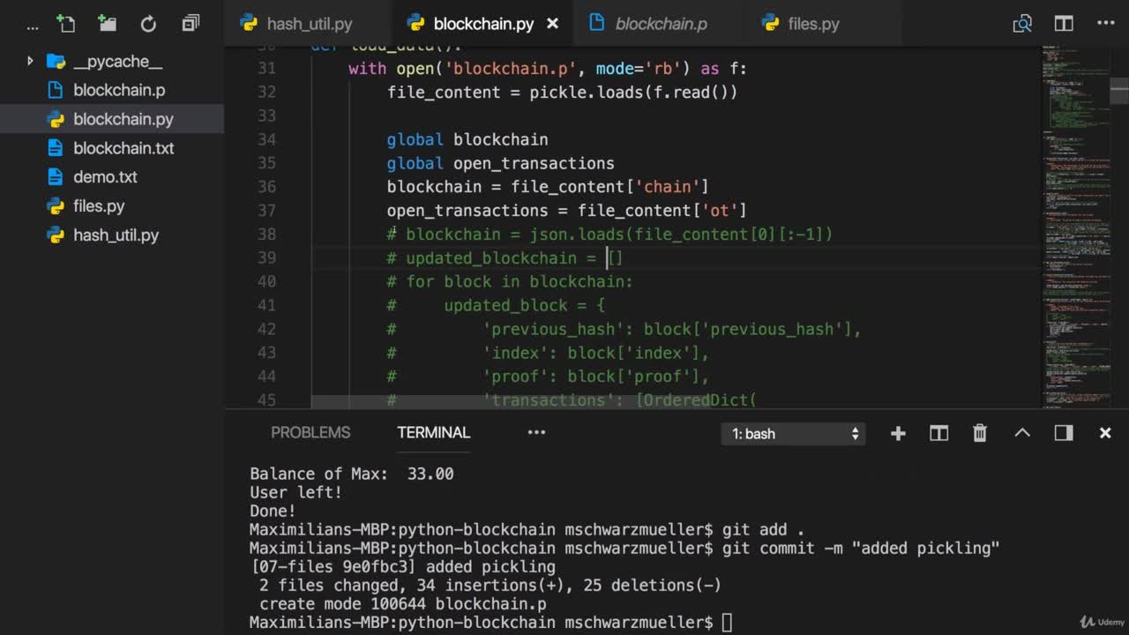Click text file icon of blockchain.txt

coord(56,148)
